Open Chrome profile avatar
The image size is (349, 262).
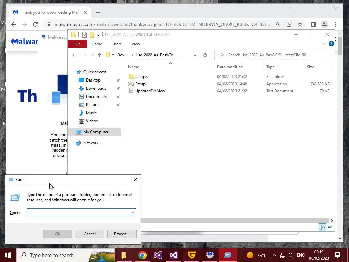[x=324, y=24]
